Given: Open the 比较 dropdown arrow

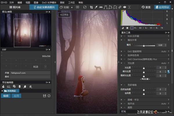Looking at the screenshot, I should click(71, 7).
